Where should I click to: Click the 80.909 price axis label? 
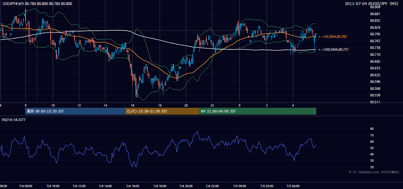(375, 7)
